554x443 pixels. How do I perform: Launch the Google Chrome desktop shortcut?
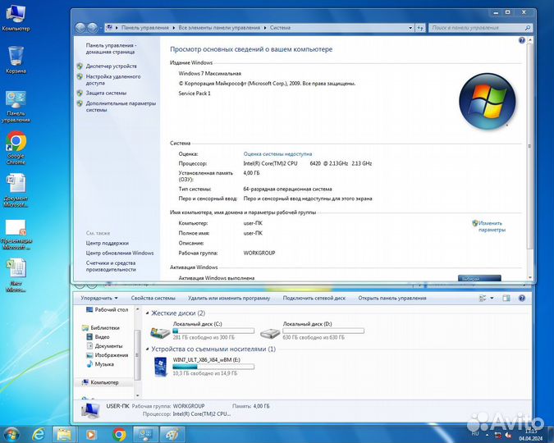(x=16, y=148)
